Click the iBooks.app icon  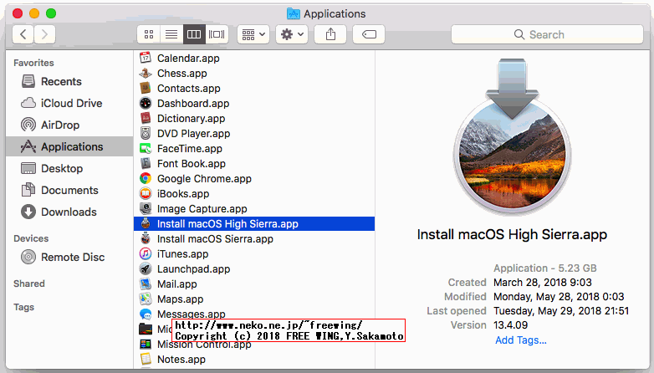click(x=146, y=193)
